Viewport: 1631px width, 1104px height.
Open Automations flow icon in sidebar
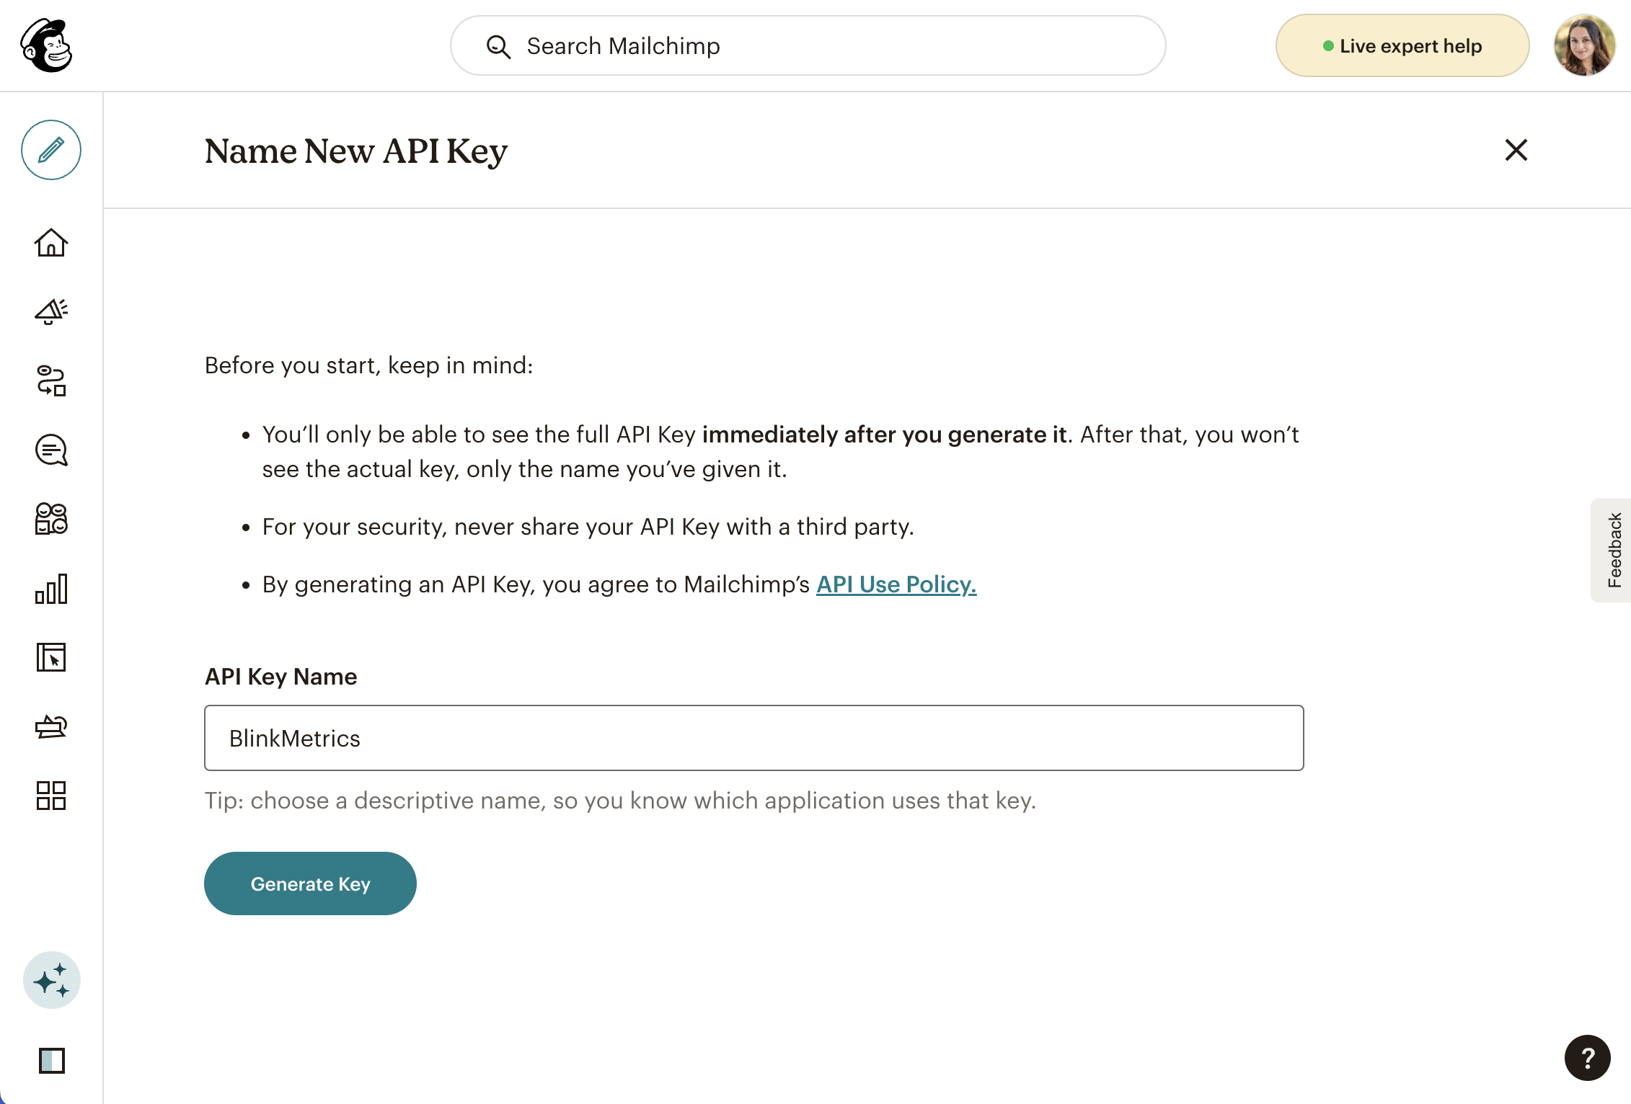(50, 380)
